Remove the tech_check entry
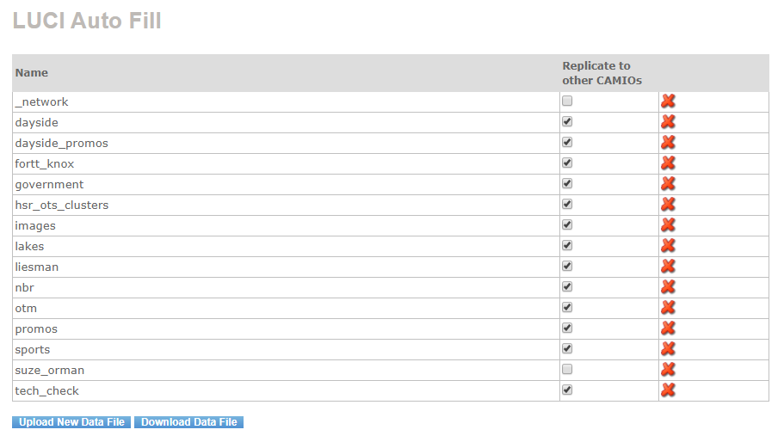The height and width of the screenshot is (442, 784). coord(668,390)
